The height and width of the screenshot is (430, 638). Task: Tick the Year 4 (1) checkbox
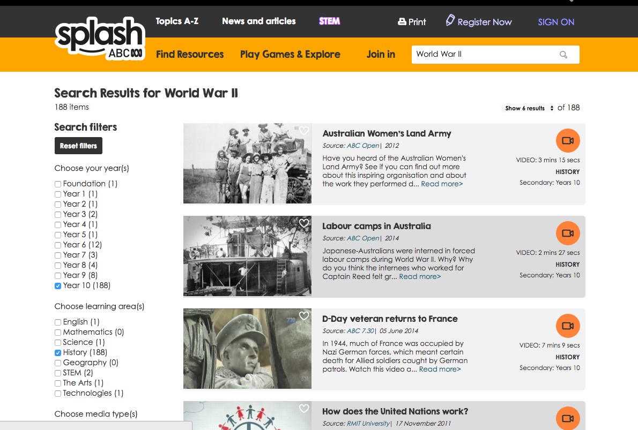point(58,225)
